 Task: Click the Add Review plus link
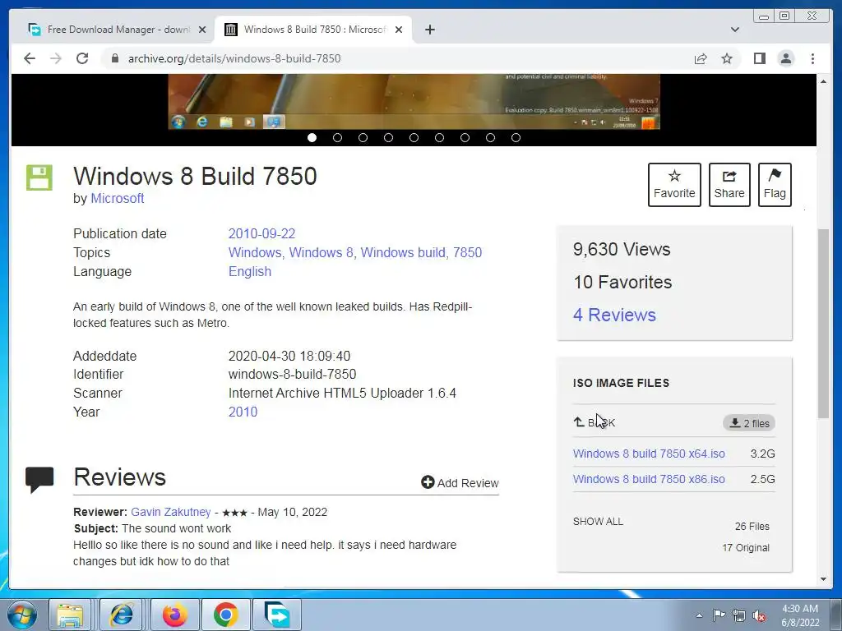coord(460,483)
